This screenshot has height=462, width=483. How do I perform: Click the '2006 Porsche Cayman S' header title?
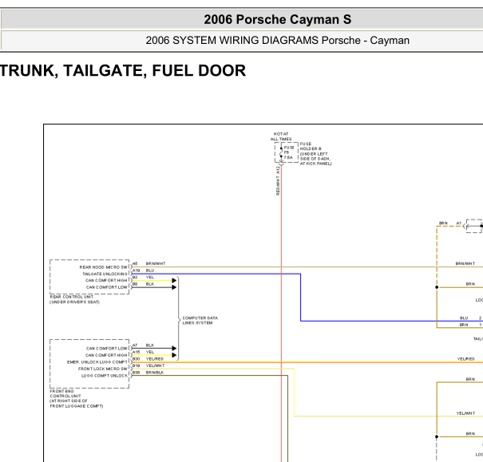pos(277,19)
